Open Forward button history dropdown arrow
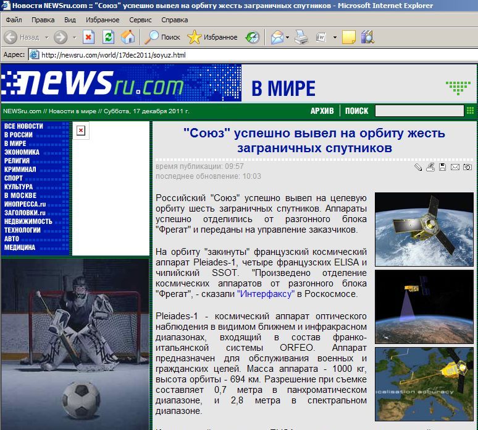 (74, 37)
